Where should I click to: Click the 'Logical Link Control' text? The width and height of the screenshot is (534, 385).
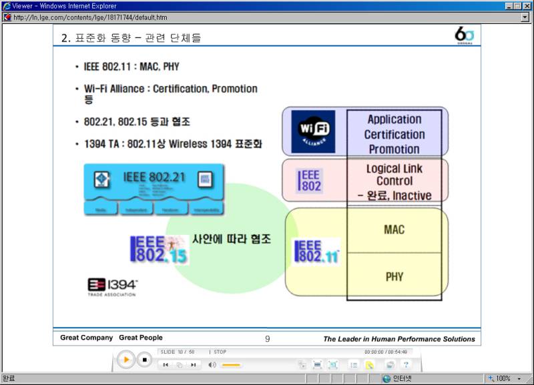tap(394, 175)
